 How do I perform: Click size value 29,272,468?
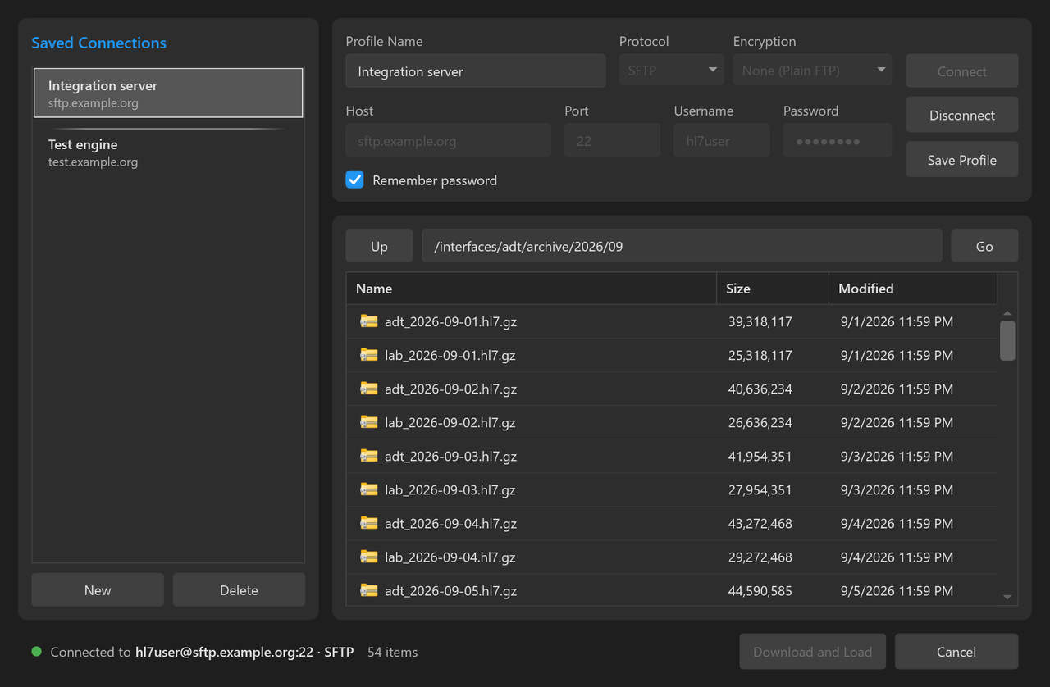[760, 557]
